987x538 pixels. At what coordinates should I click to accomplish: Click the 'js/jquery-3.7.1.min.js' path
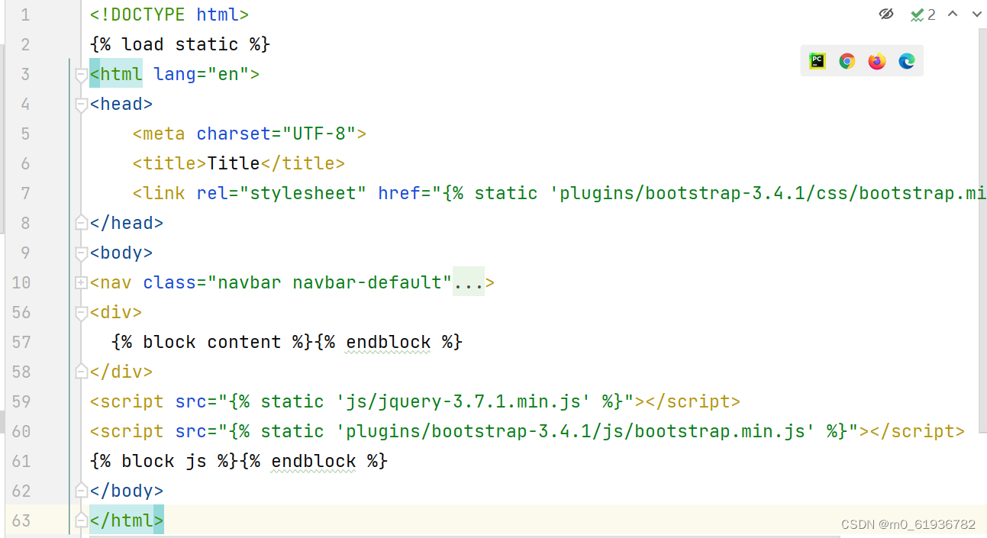(463, 401)
